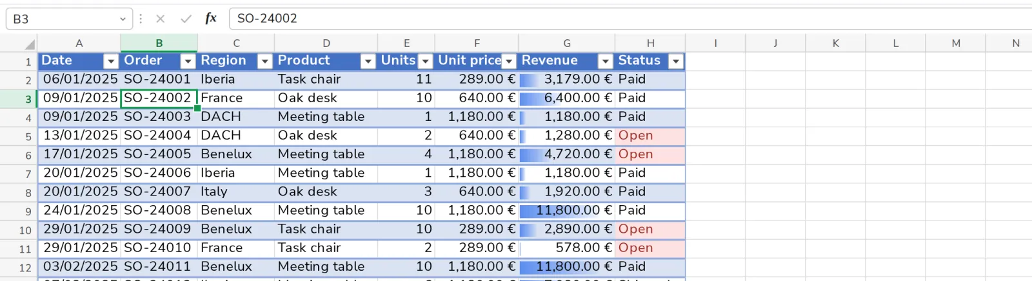Open the Region column filter dropdown

point(264,61)
